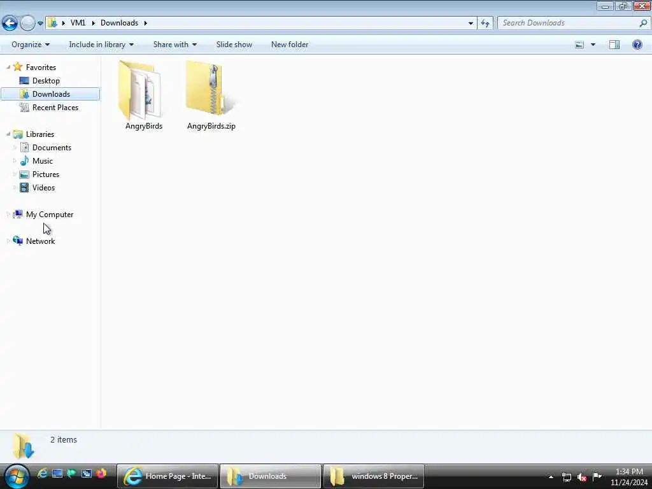Screen dimensions: 652x489
Task: Select Downloads under Favorites
Action: 51,94
